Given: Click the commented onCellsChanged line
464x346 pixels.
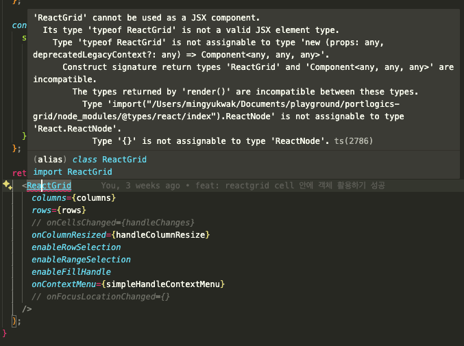Looking at the screenshot, I should pos(113,223).
